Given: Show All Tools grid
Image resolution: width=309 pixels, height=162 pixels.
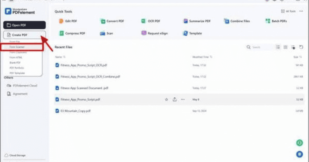Looking at the screenshot, I should [x=288, y=11].
